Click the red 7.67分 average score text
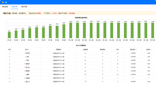Image resolution: width=156 pixels, height=95 pixels. [x=54, y=13]
